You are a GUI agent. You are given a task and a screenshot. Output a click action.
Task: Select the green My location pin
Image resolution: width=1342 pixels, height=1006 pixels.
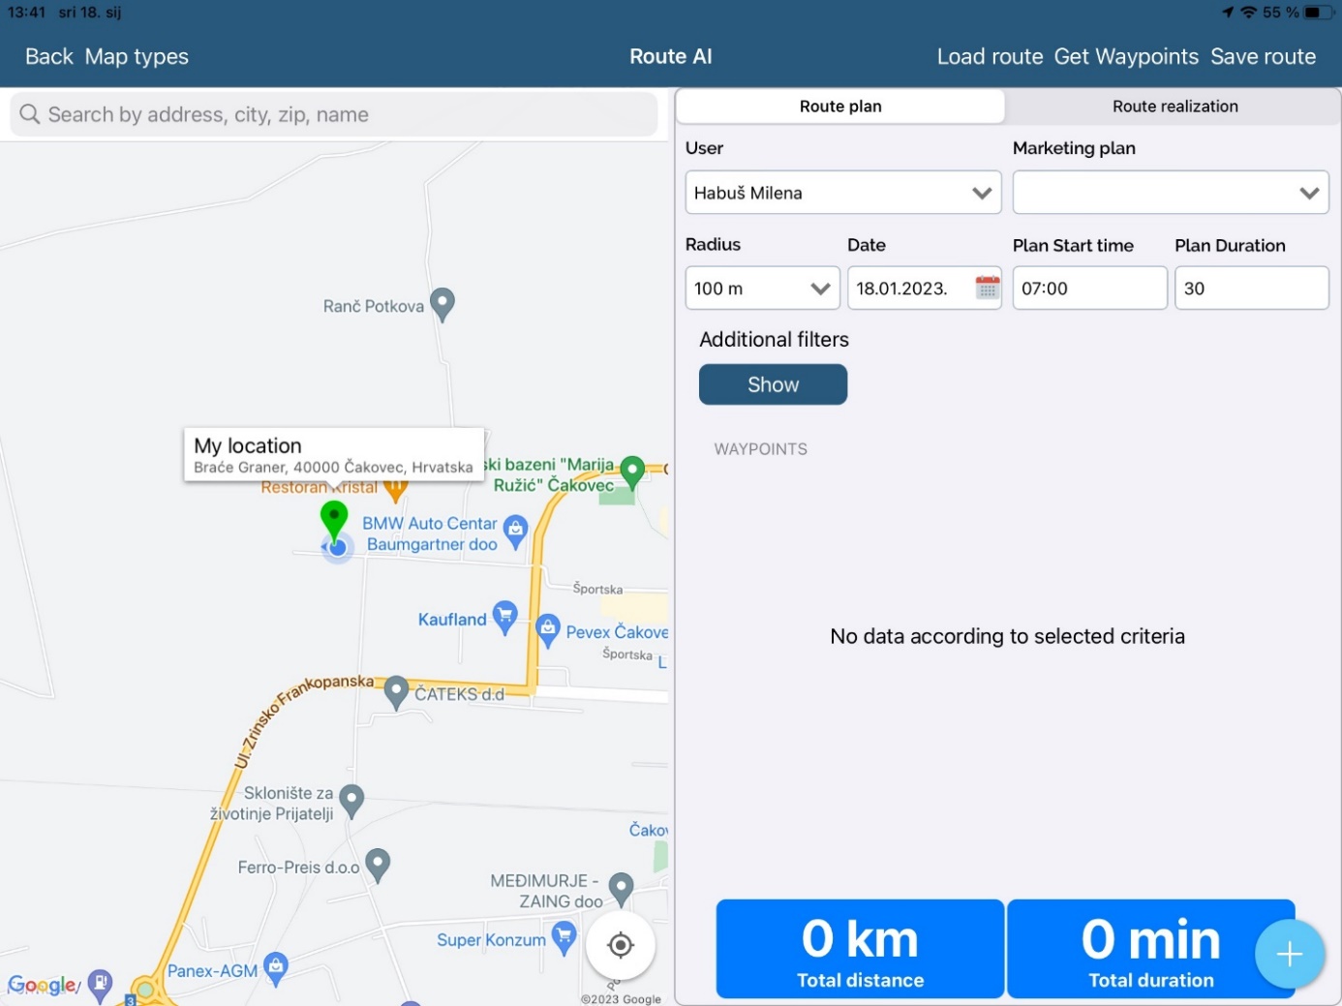point(334,519)
